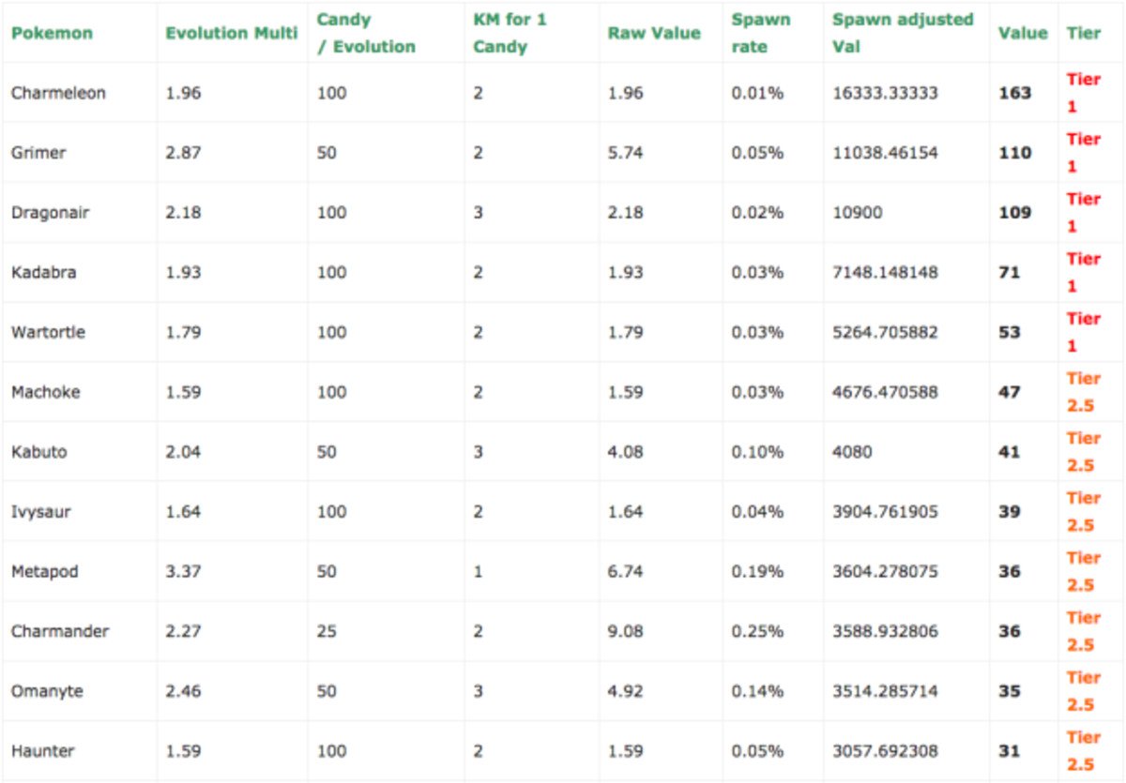Viewport: 1126px width, 783px height.
Task: Click spawn adjusted value 4676.470588
Action: (x=885, y=392)
